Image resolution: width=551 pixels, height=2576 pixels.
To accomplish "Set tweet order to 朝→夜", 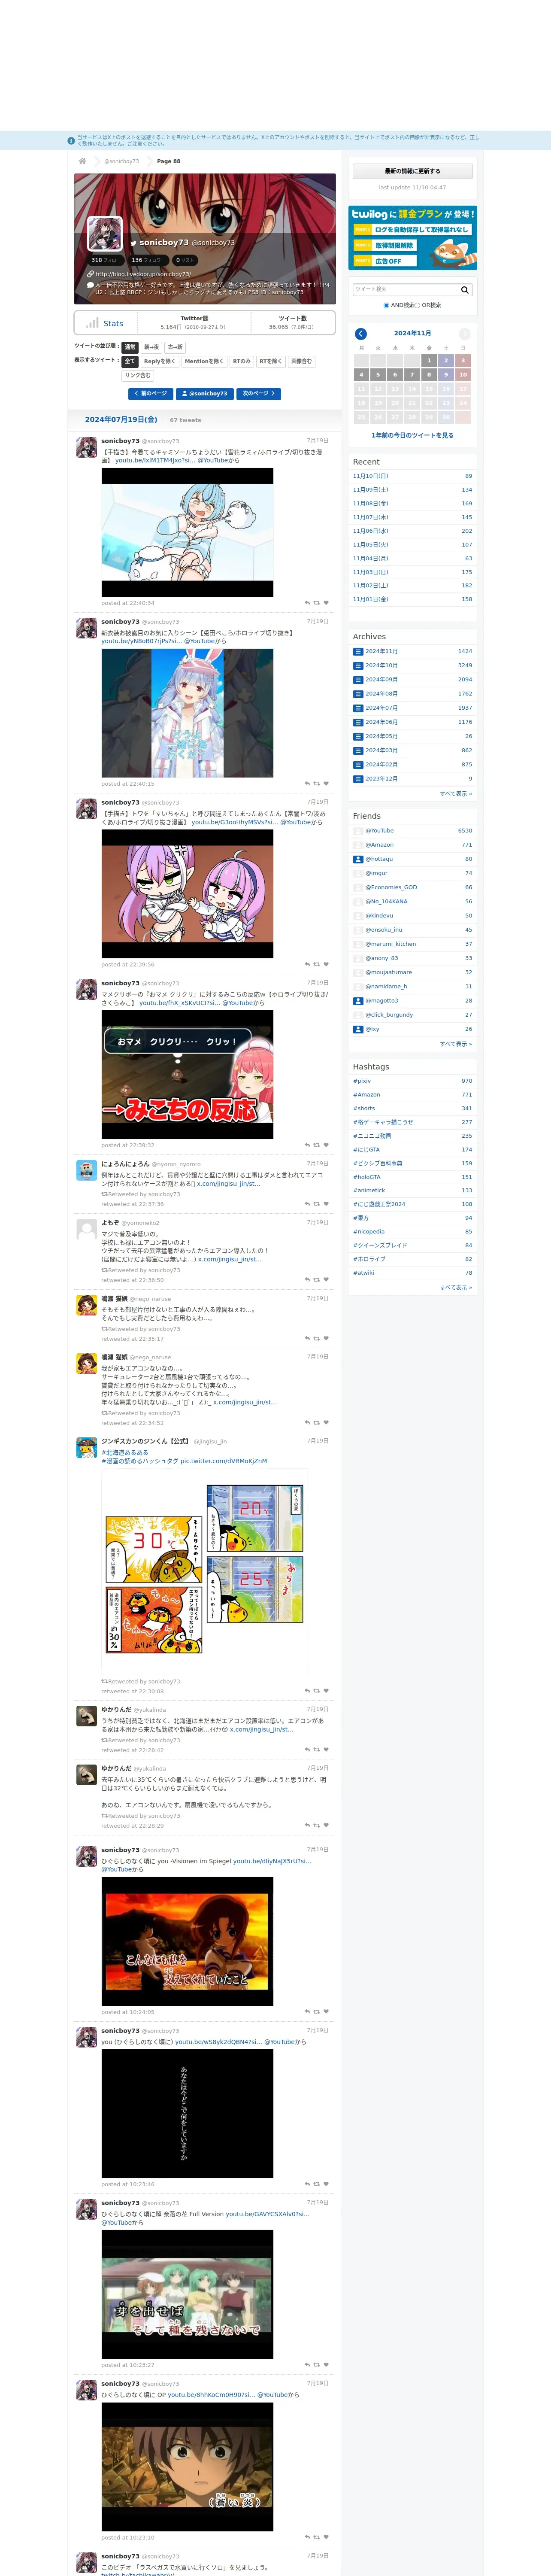I will tap(152, 347).
